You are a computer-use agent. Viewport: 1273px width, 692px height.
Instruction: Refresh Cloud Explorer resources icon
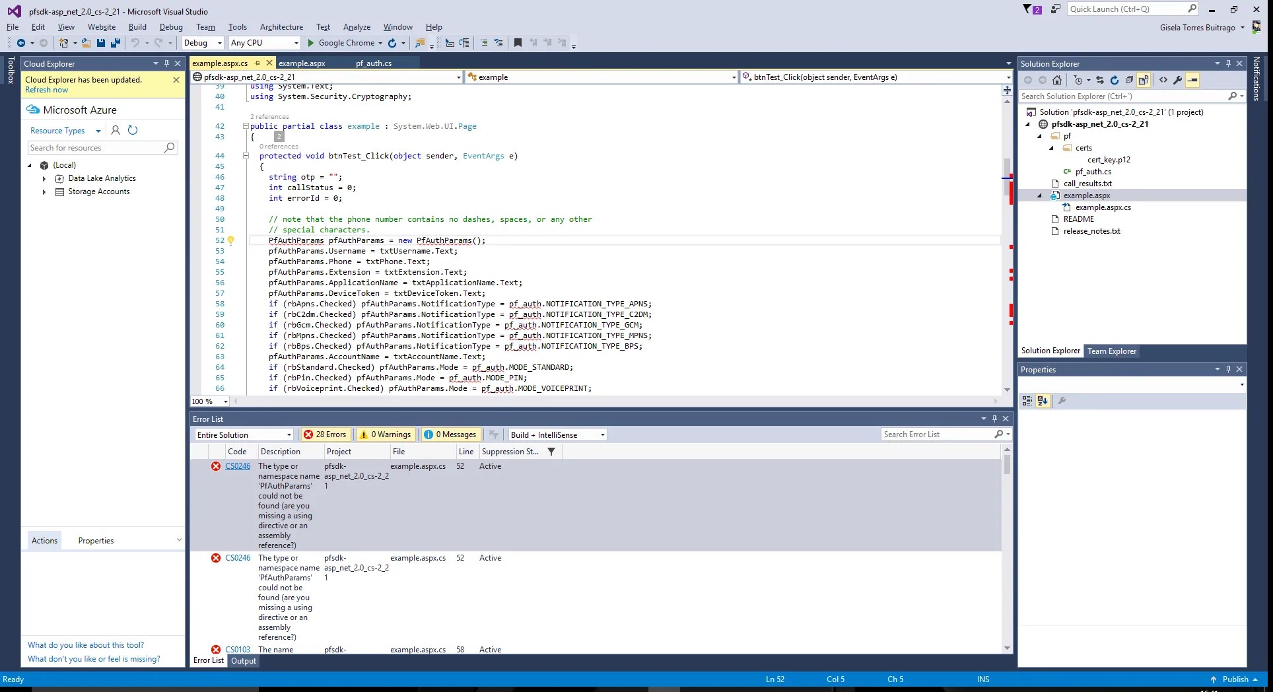coord(133,130)
